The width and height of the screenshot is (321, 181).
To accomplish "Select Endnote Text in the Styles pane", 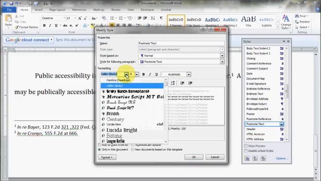I will (255, 94).
